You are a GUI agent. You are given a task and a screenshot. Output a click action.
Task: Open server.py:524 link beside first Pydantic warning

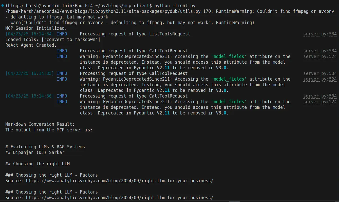point(320,56)
